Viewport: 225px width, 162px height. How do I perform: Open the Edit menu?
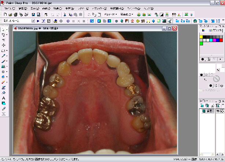(x=23, y=9)
